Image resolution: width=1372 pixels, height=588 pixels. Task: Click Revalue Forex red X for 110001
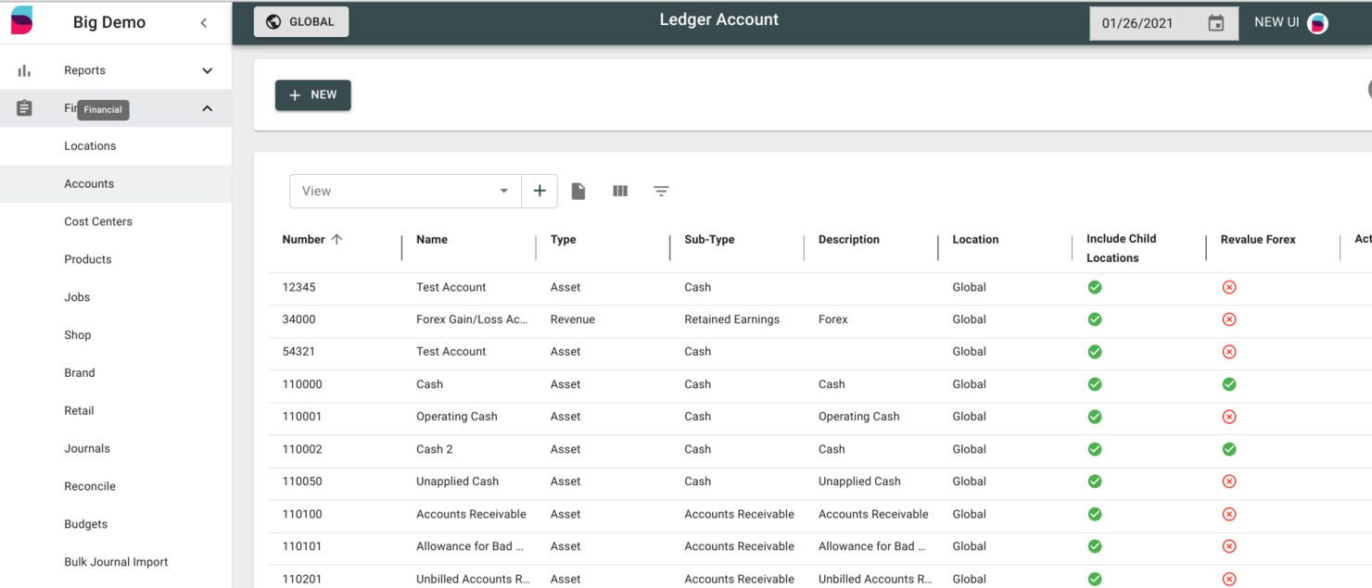[x=1229, y=417]
